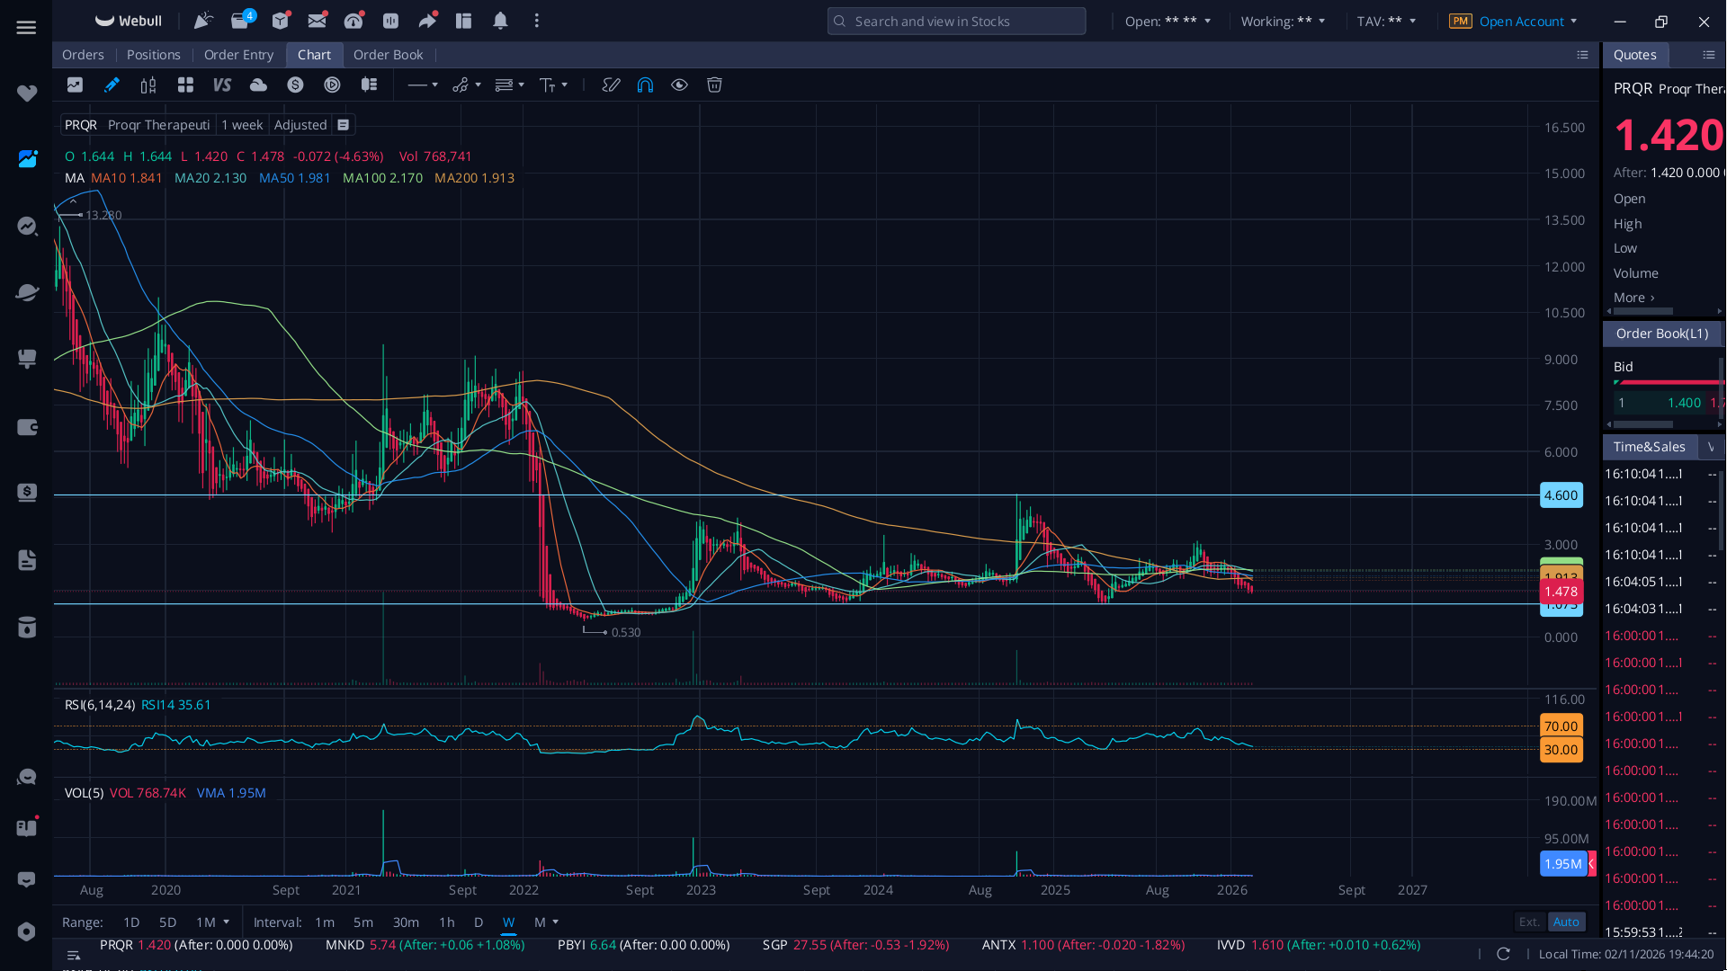The height and width of the screenshot is (971, 1727).
Task: Select the D daily interval
Action: (479, 922)
